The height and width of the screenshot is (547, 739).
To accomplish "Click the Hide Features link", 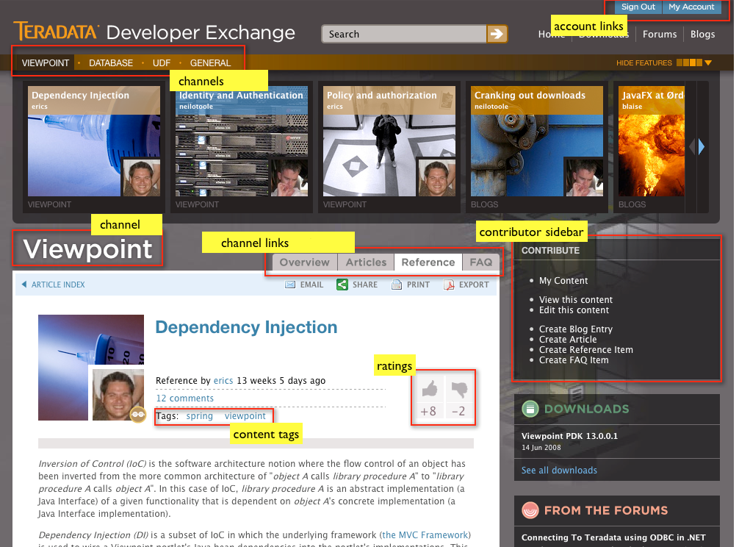I will click(644, 62).
